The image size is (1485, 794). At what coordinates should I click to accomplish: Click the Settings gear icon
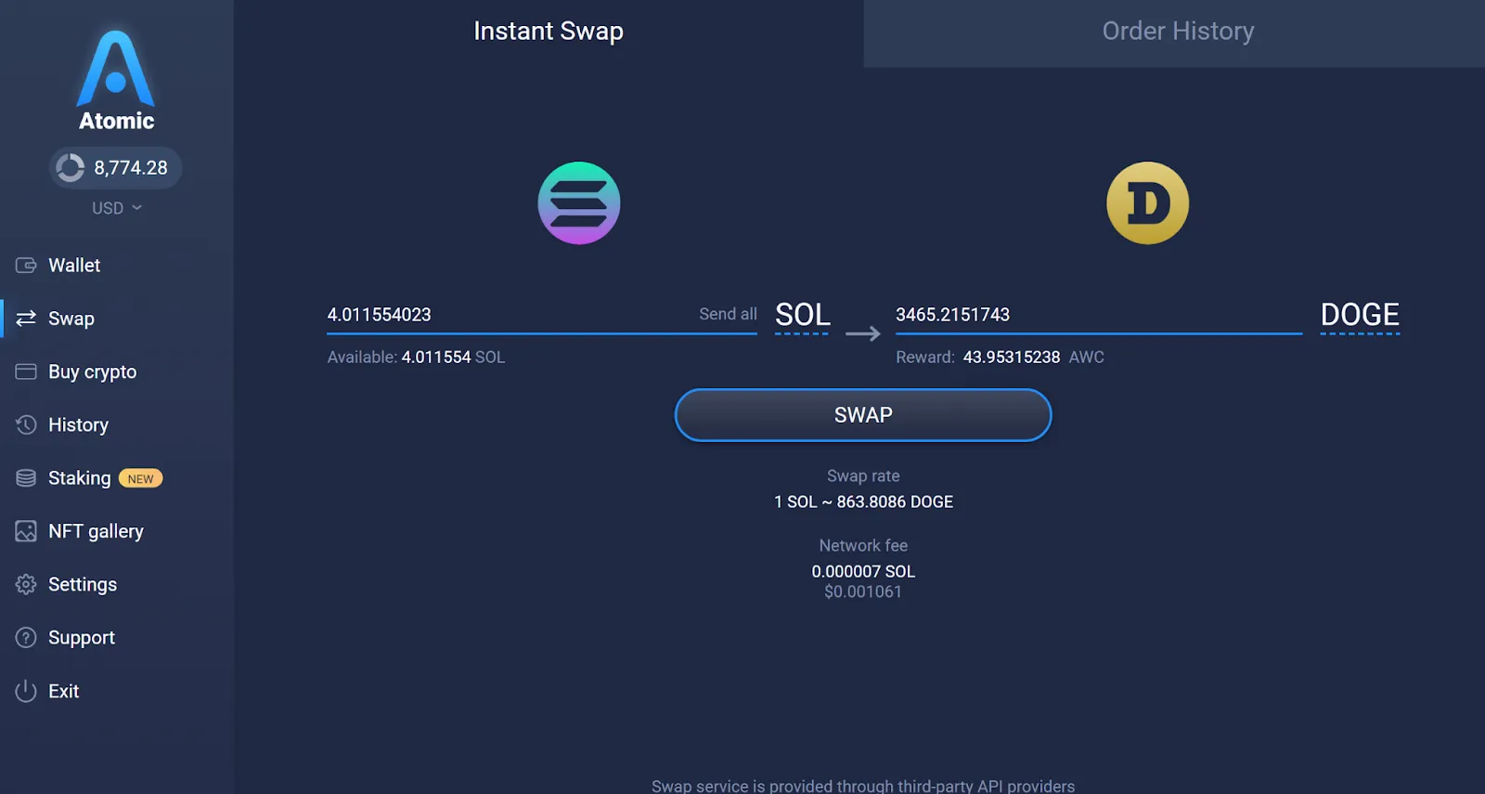coord(26,584)
